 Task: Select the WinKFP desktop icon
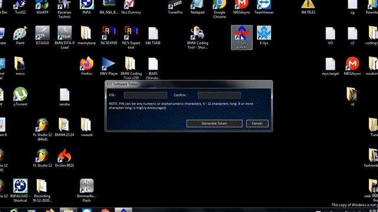(42, 7)
